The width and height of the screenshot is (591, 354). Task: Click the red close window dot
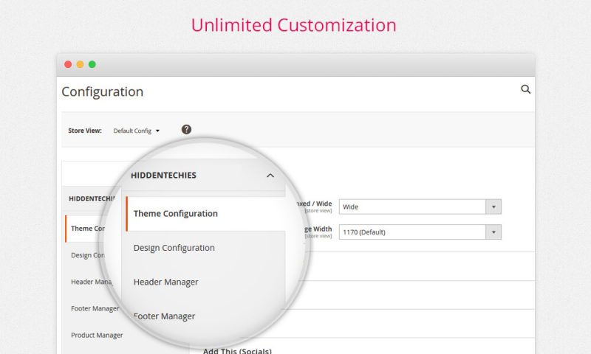(68, 64)
